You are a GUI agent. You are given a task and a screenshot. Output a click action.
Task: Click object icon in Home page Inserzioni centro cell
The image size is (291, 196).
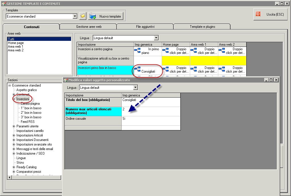[x=166, y=50]
